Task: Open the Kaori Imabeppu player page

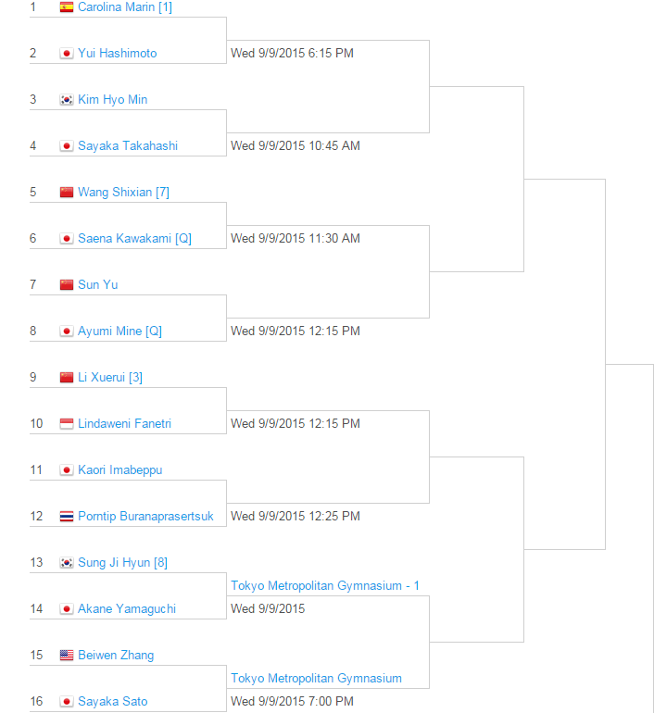Action: coord(119,470)
